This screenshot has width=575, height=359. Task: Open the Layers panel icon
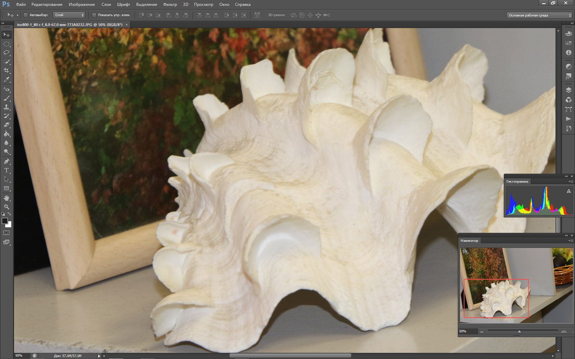pos(568,90)
